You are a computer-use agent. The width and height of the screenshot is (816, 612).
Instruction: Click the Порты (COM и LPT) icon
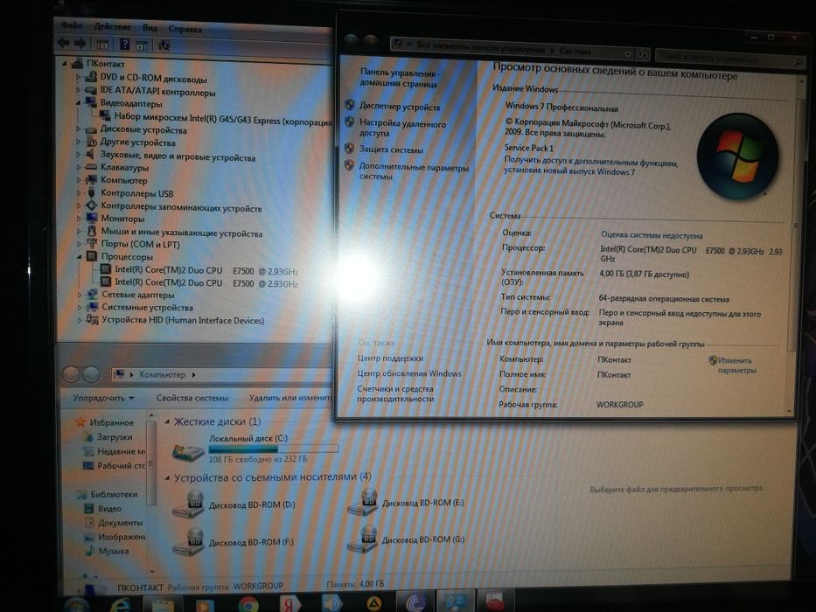click(x=92, y=243)
